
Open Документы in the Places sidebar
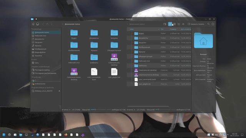click(x=46, y=39)
